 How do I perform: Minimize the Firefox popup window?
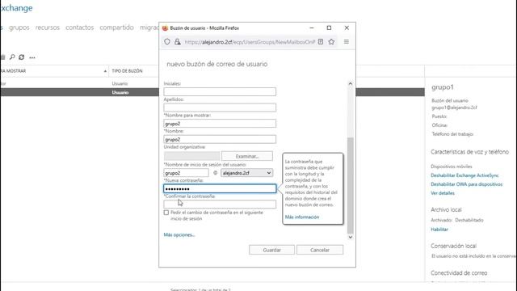click(x=312, y=28)
